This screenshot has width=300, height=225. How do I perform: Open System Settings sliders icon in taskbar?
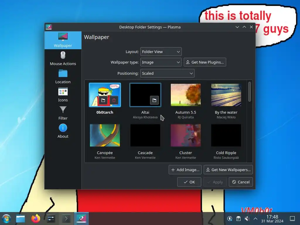click(51, 219)
